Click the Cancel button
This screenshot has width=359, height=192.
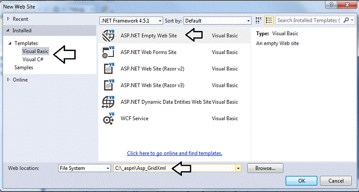pos(336,181)
